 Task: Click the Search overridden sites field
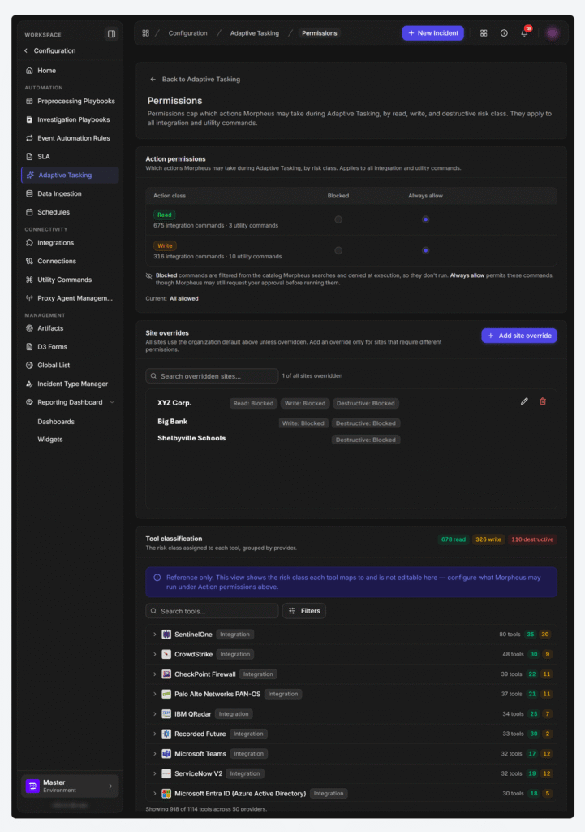[212, 376]
